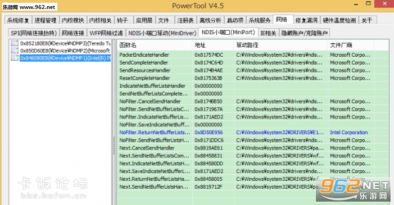Click address 0x8D50E956
Image resolution: width=394 pixels, height=205 pixels.
click(209, 133)
